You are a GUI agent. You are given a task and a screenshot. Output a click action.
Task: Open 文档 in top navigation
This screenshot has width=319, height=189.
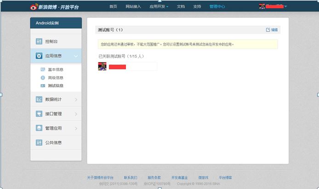click(x=181, y=6)
